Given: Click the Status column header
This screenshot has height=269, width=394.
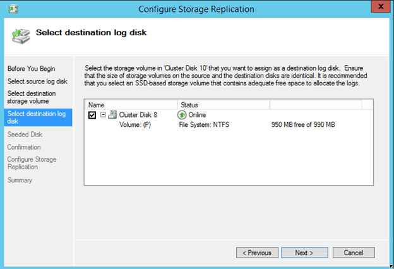Looking at the screenshot, I should (190, 104).
